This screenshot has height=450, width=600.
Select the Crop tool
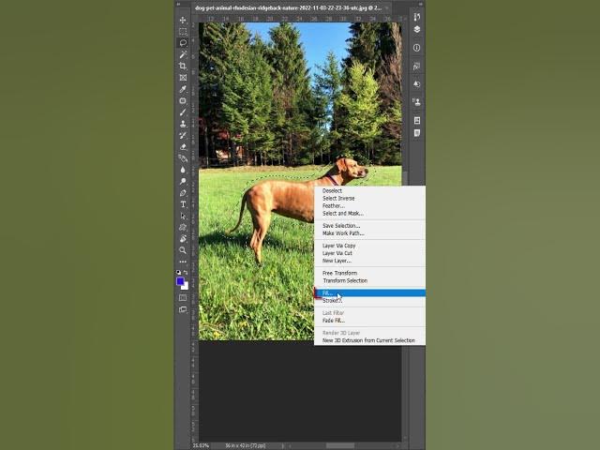pos(183,66)
